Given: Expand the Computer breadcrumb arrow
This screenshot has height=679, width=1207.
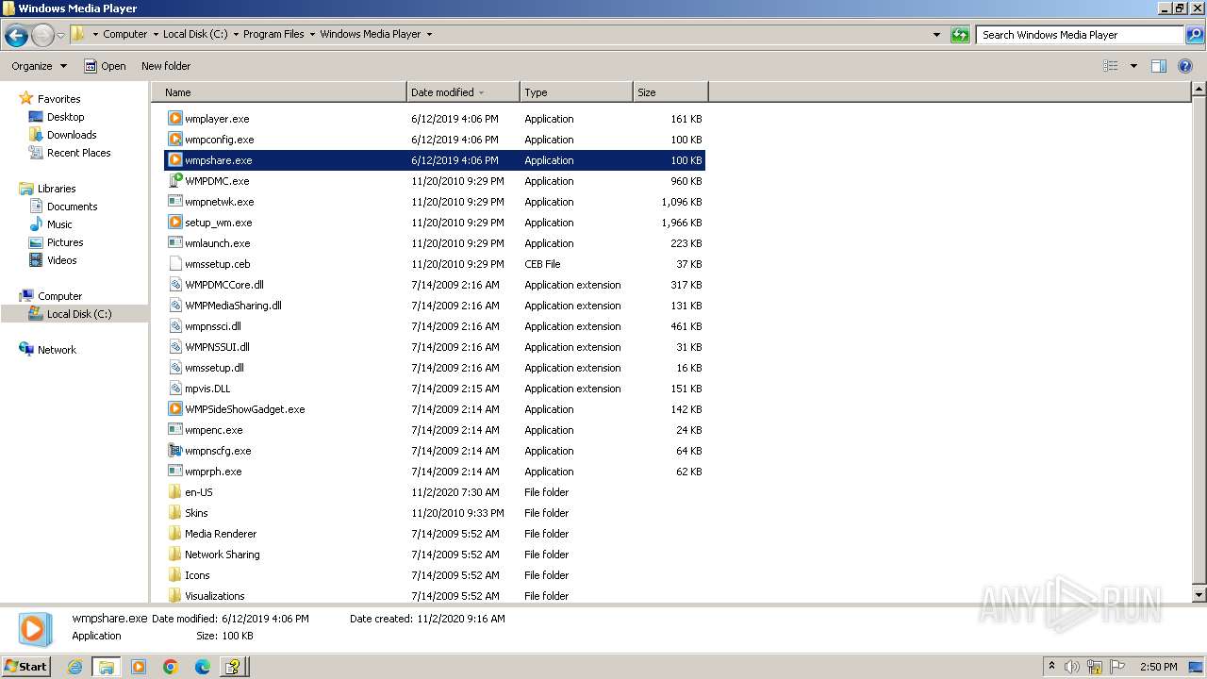Looking at the screenshot, I should [x=156, y=35].
